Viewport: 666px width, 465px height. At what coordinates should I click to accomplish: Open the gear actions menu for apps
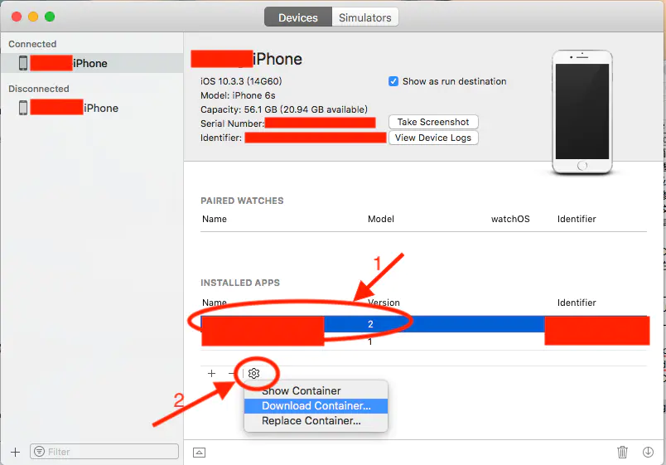click(254, 373)
